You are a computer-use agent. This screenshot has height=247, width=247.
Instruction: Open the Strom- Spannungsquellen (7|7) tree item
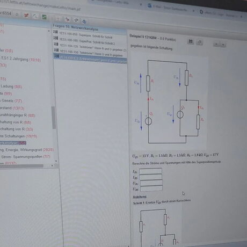25,157
